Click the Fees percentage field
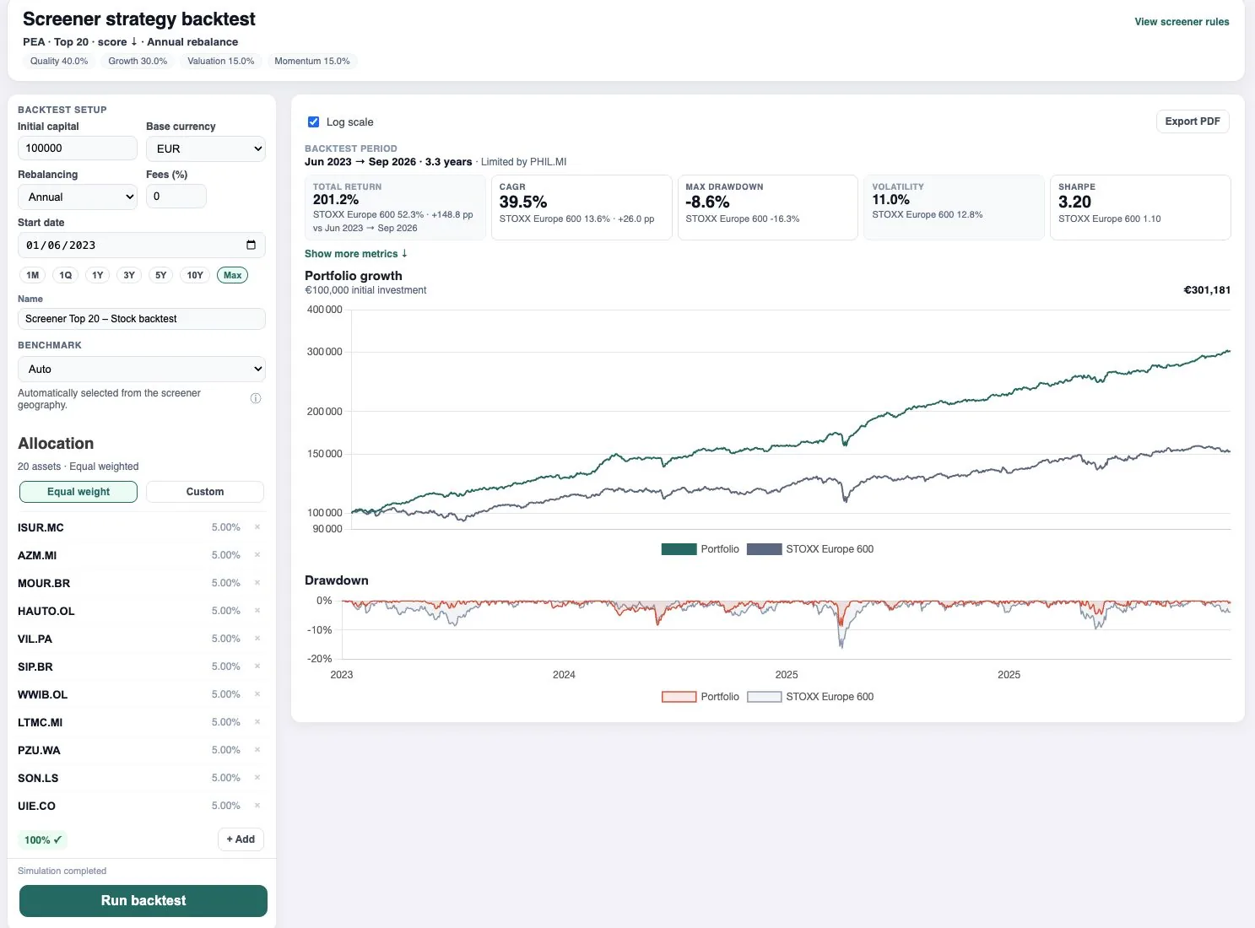 (176, 197)
